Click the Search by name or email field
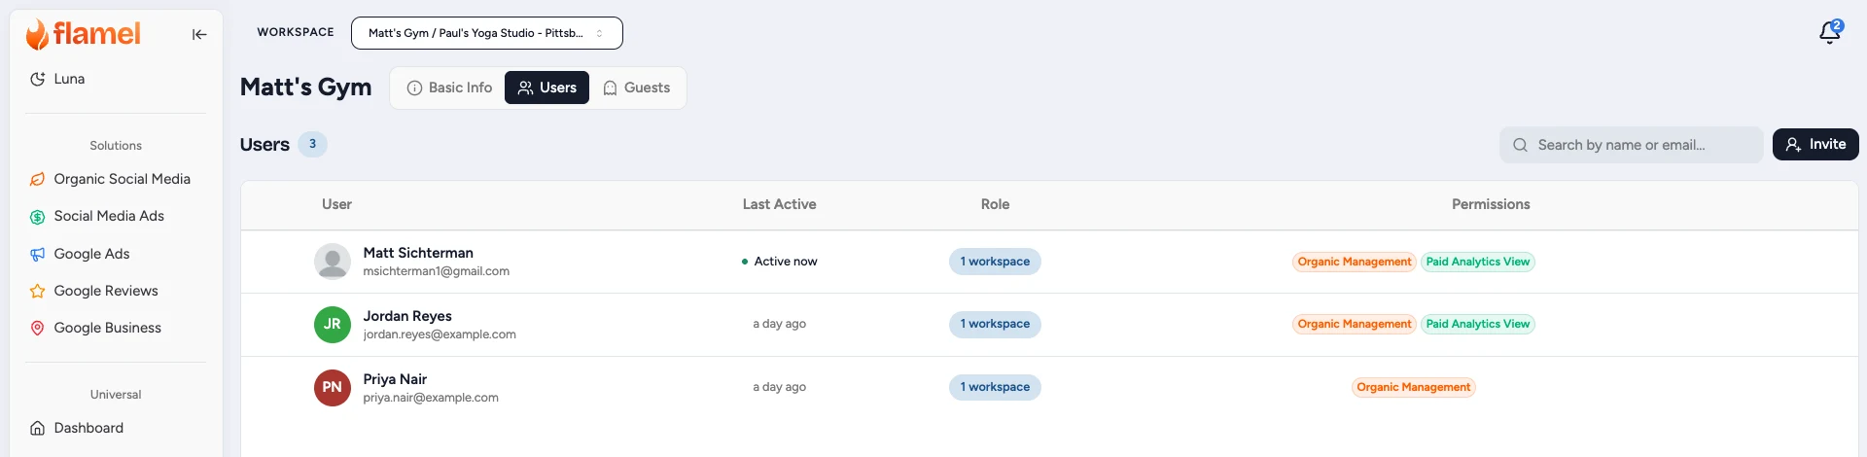Image resolution: width=1867 pixels, height=457 pixels. click(x=1631, y=145)
